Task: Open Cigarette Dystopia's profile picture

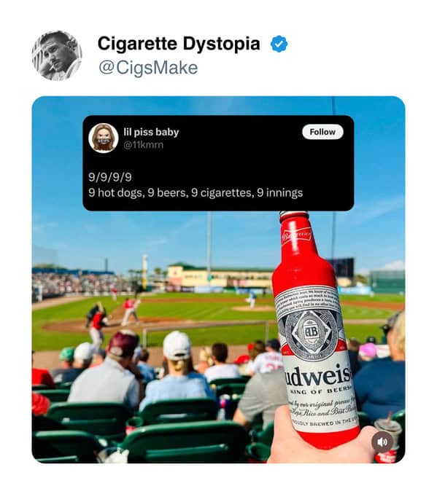Action: pyautogui.click(x=57, y=55)
